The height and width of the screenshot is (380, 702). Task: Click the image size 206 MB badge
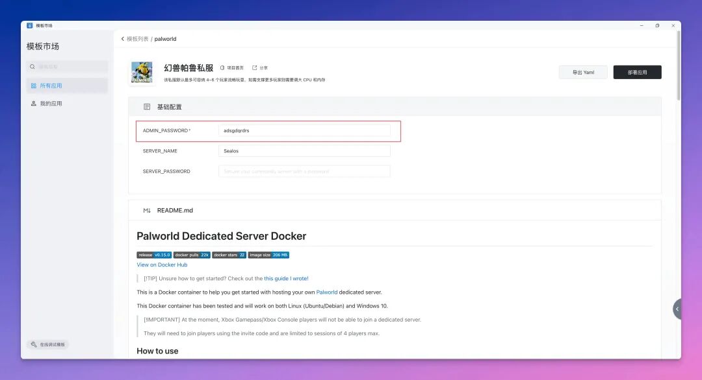pyautogui.click(x=268, y=255)
